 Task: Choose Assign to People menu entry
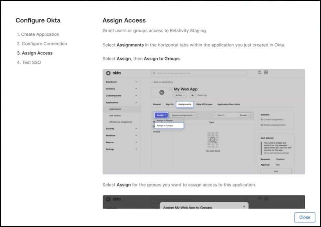(x=165, y=120)
